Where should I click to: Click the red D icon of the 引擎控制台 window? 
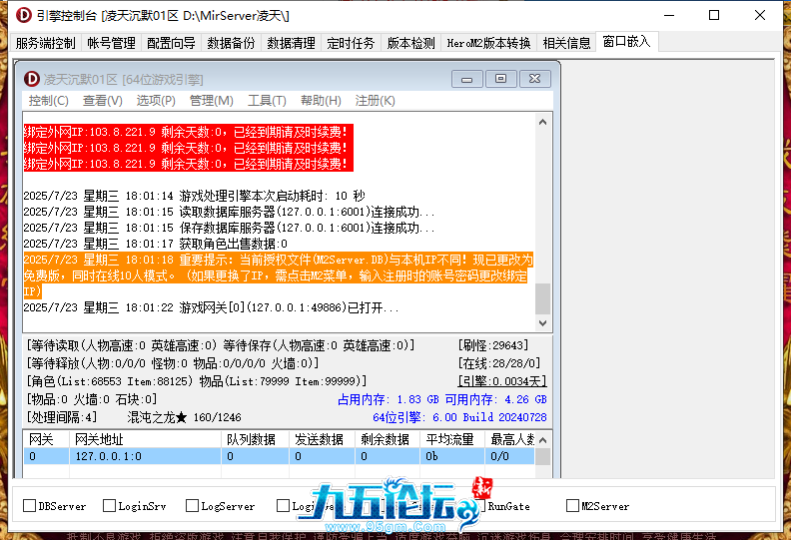click(23, 15)
